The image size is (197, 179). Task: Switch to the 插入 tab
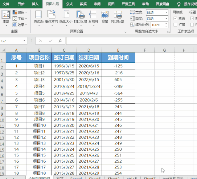(35, 4)
